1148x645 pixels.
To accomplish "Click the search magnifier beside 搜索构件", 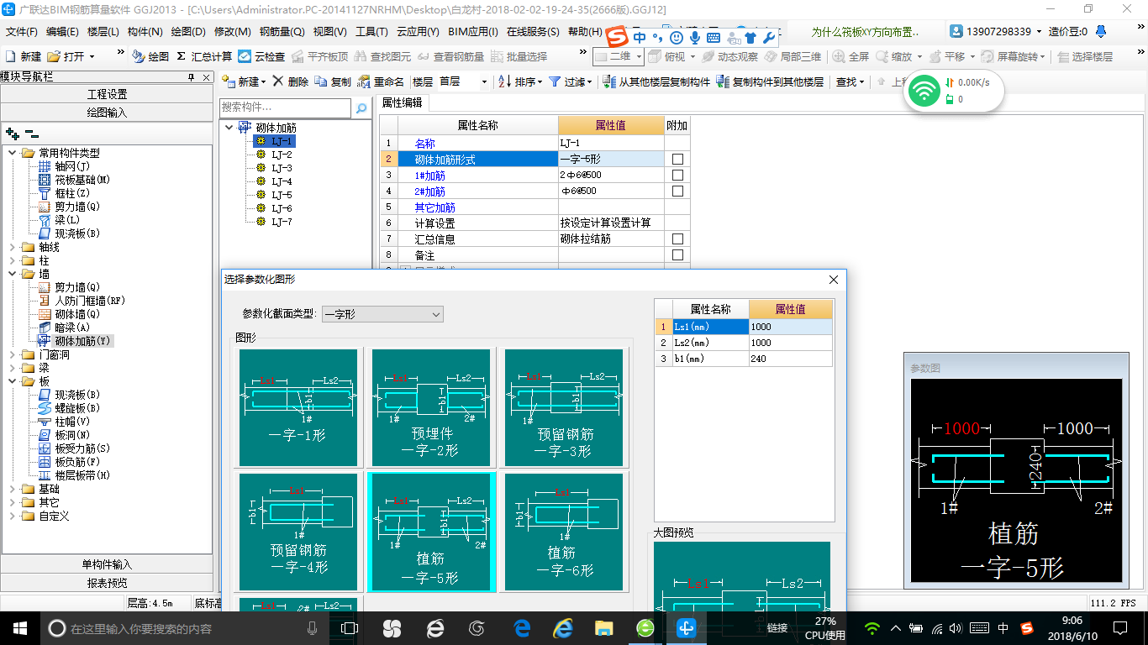I will (361, 108).
